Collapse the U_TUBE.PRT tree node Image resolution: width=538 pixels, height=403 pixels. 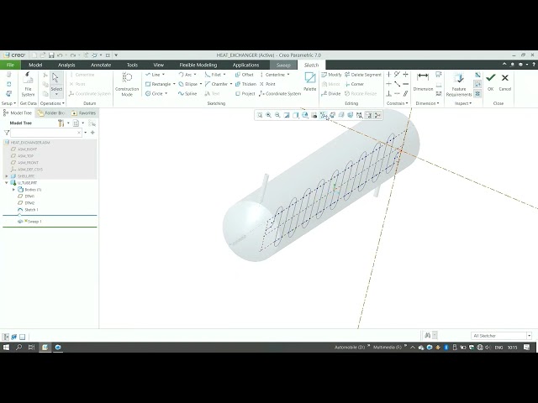[7, 183]
